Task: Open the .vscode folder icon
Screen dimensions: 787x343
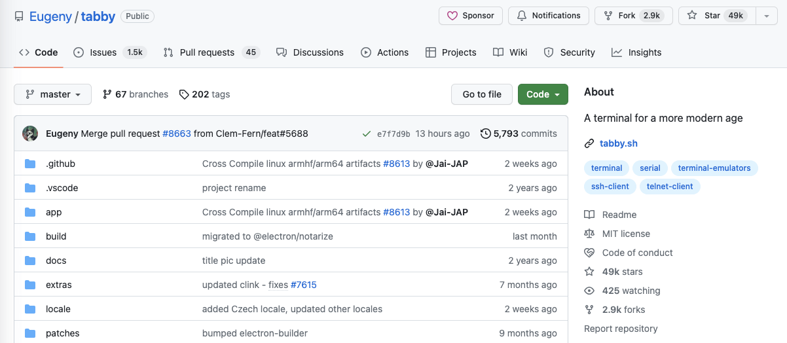Action: click(30, 188)
